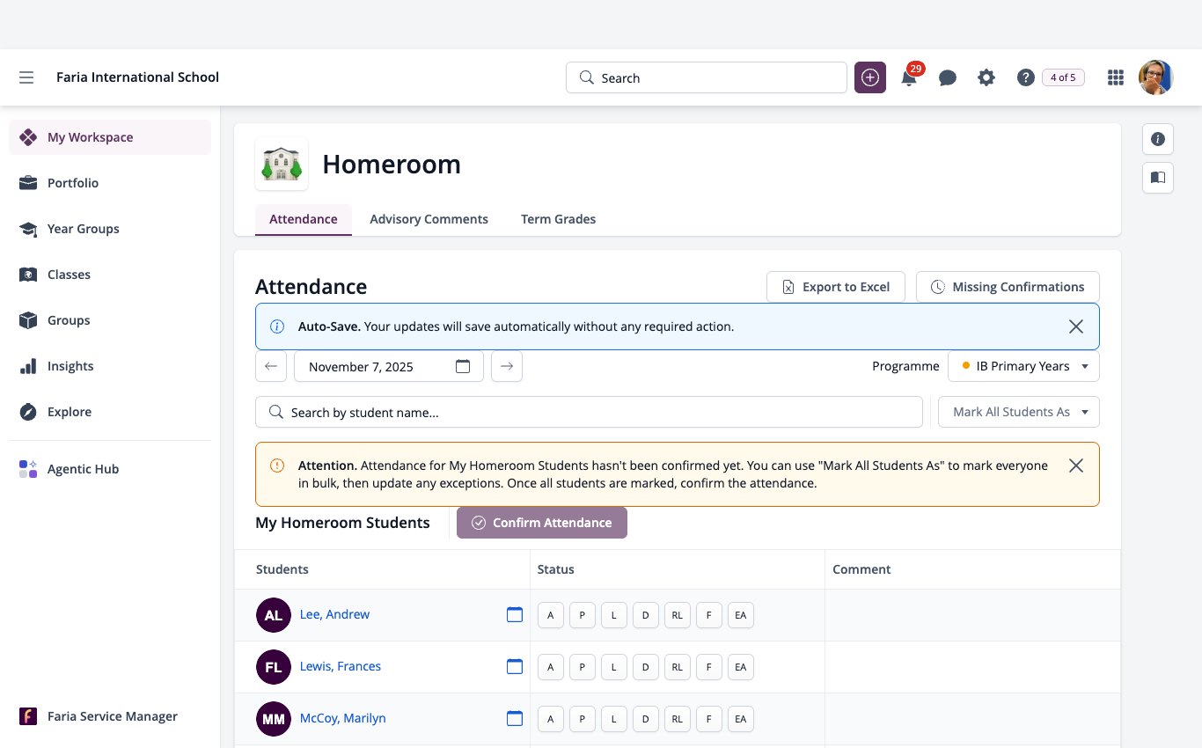Open calendar icon for Lee, Andrew
1202x748 pixels.
pos(515,614)
